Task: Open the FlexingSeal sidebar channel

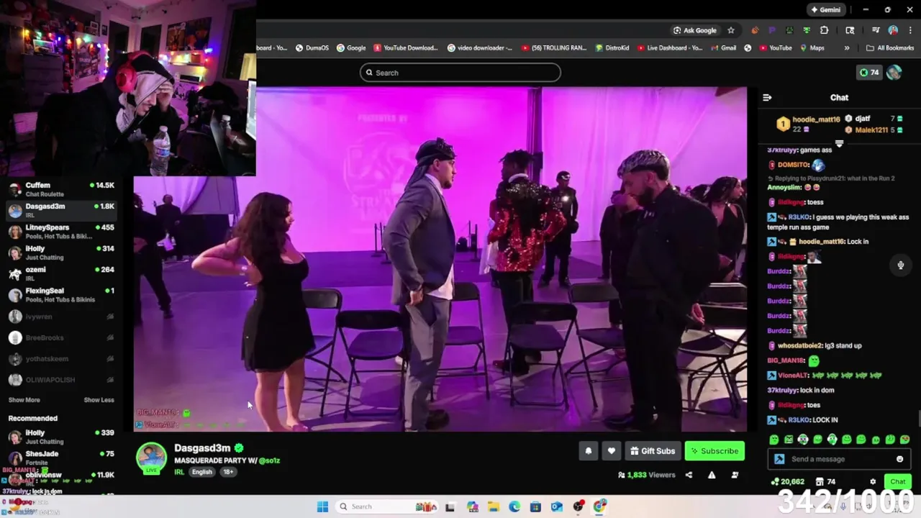Action: 61,295
